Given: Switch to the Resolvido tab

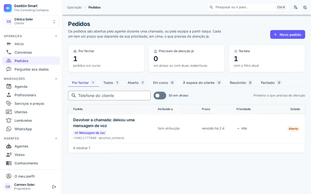Looking at the screenshot, I should click(241, 82).
